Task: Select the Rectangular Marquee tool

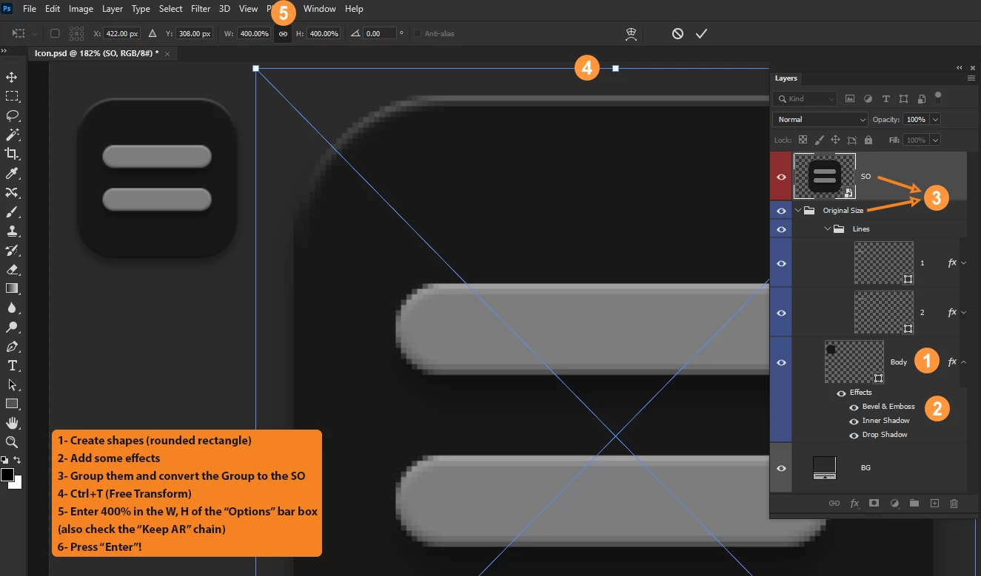Action: (12, 96)
